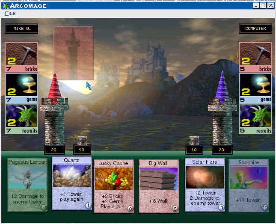Click Mike G.'s wall height 10
The image size is (276, 224).
82,150
